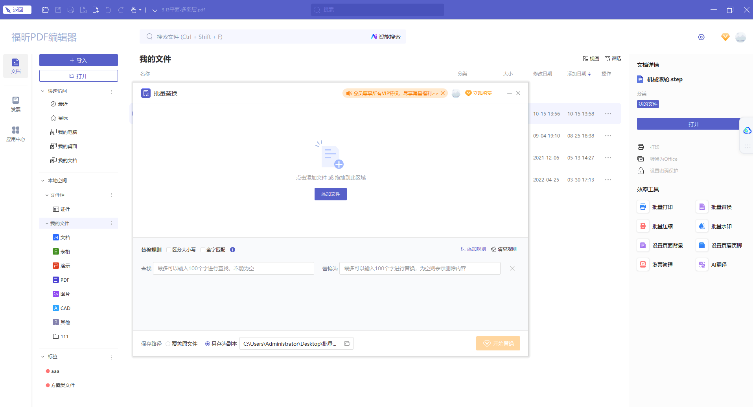Click the 智能搜索 AI search button
Screen dimensions: 753x407
pyautogui.click(x=386, y=37)
